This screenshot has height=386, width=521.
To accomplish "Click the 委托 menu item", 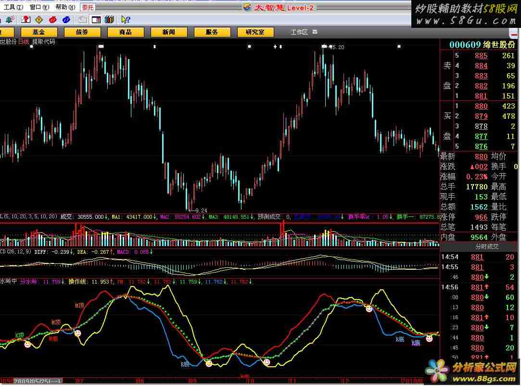I will pos(88,7).
